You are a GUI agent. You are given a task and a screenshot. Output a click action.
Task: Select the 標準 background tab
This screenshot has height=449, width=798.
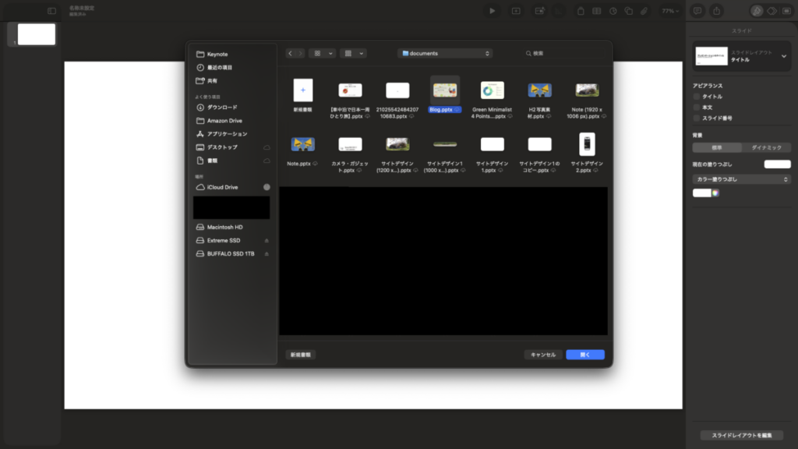717,147
